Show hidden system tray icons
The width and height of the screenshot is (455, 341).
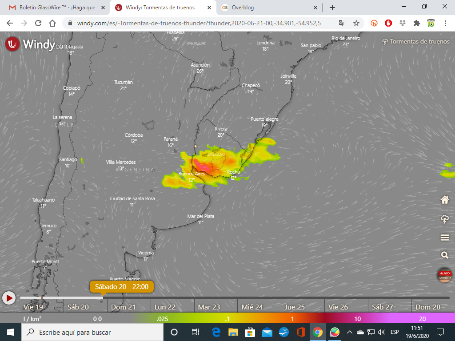349,332
